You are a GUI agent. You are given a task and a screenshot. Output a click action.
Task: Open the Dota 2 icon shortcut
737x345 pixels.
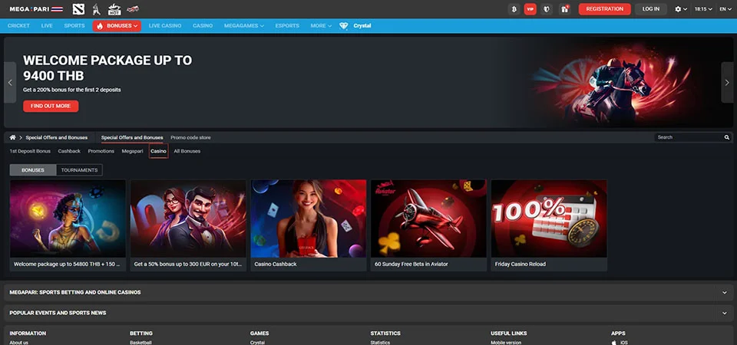click(78, 9)
